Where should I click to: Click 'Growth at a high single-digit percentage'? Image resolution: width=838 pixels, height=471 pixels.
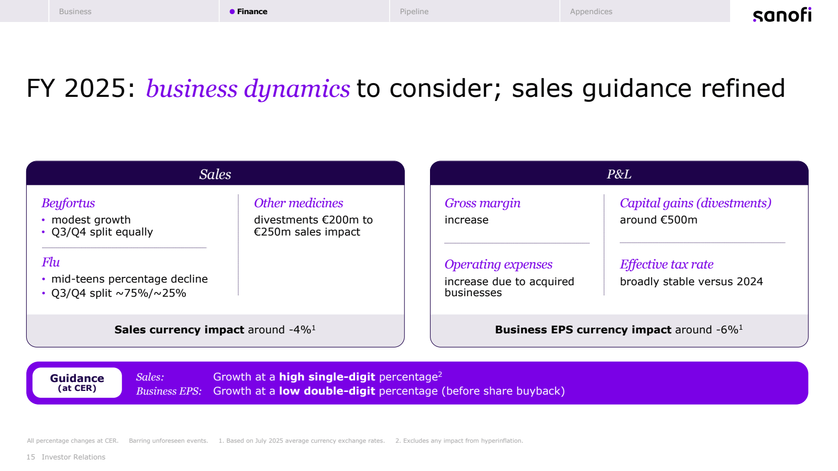[x=327, y=377]
